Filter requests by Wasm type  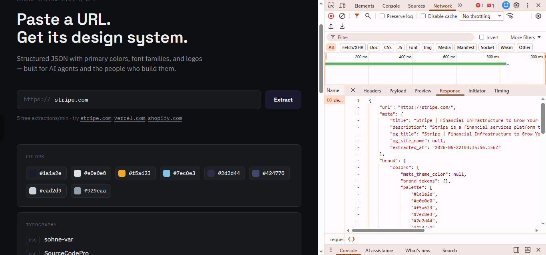tap(506, 47)
